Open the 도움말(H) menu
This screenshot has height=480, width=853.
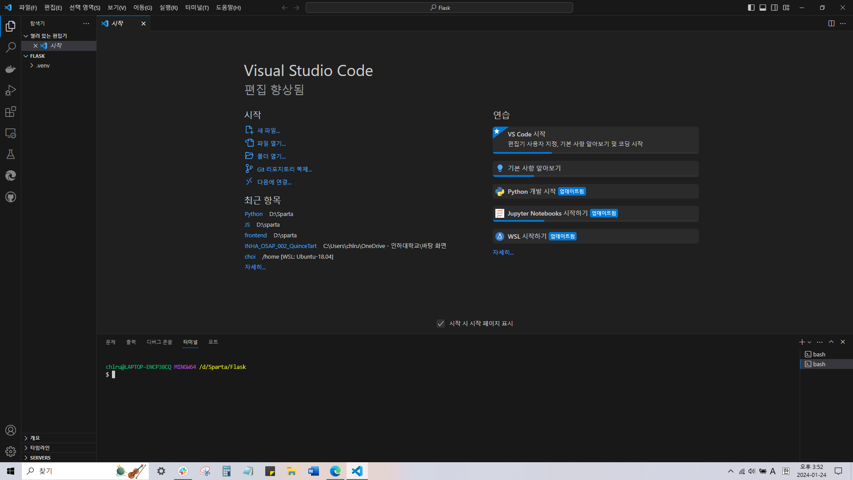point(228,8)
